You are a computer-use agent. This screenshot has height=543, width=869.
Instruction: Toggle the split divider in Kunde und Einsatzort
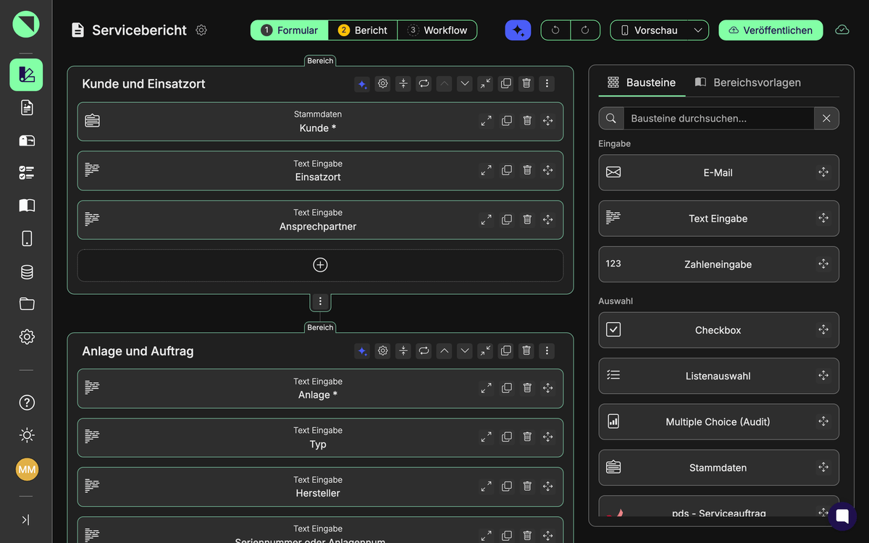coord(403,84)
